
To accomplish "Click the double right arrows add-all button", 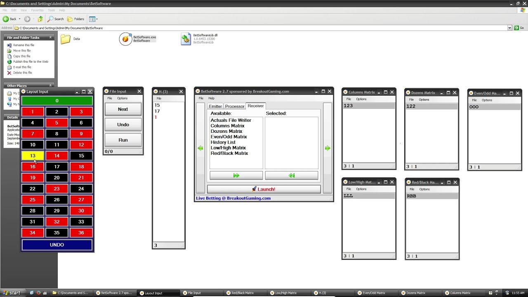I will pyautogui.click(x=236, y=176).
